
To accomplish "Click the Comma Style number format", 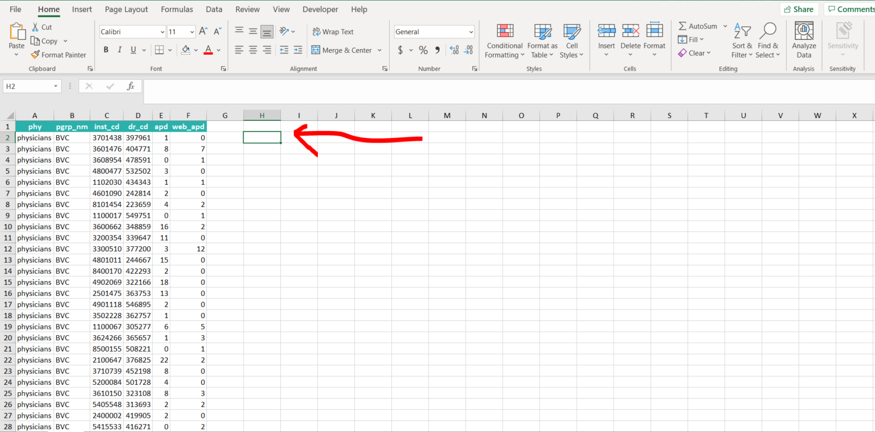I will pyautogui.click(x=436, y=50).
